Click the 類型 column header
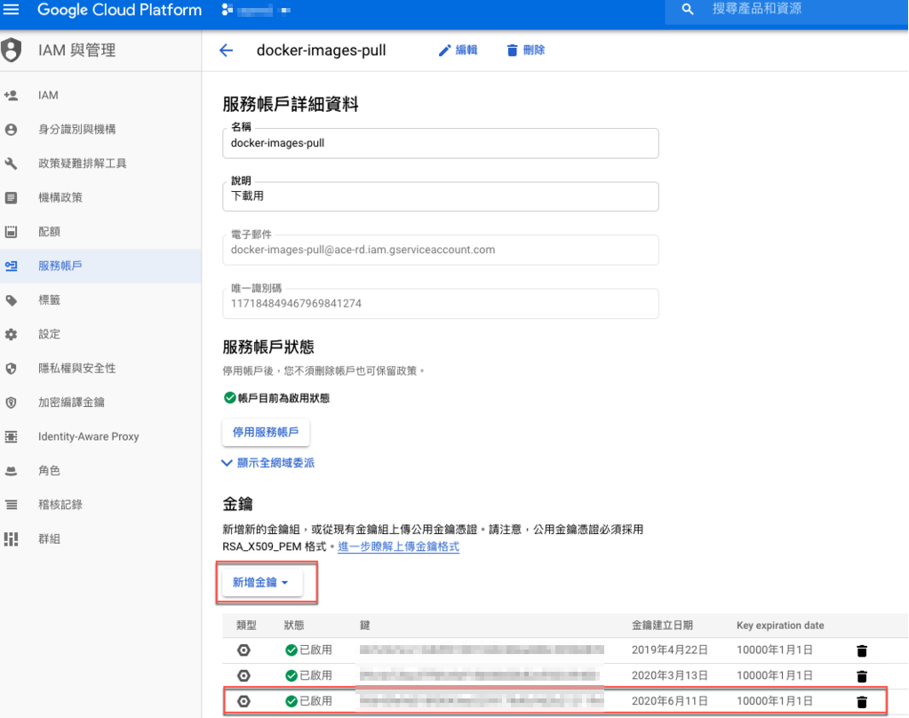The image size is (909, 718). click(x=246, y=626)
